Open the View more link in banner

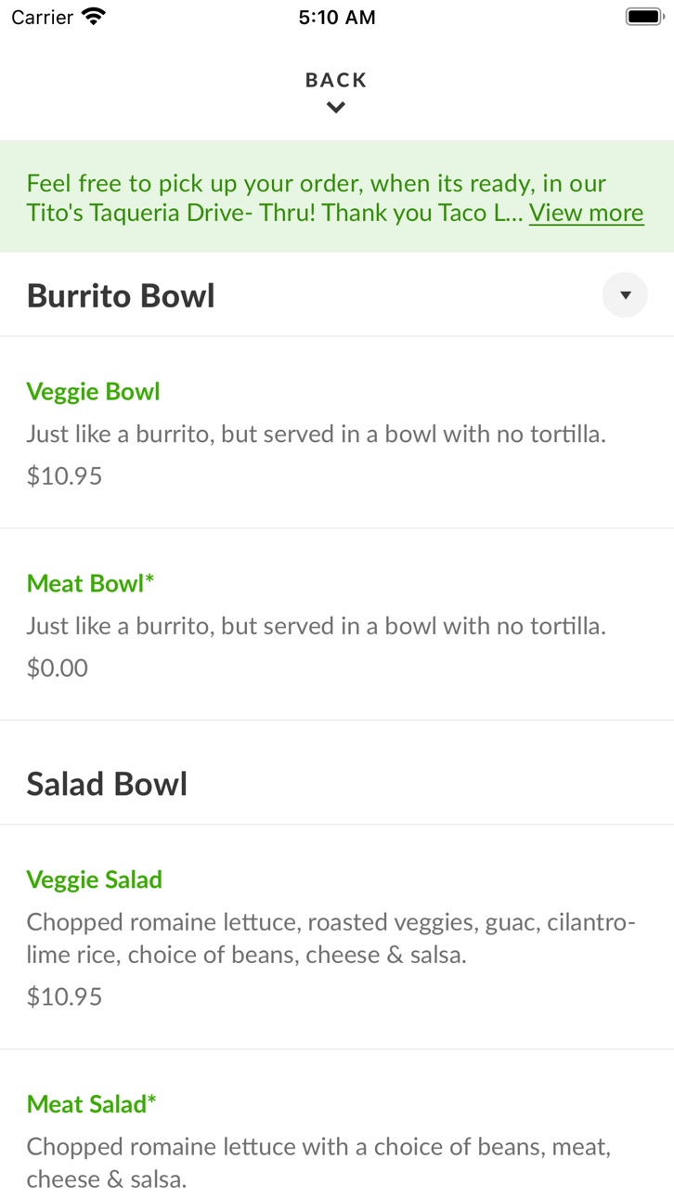tap(586, 213)
